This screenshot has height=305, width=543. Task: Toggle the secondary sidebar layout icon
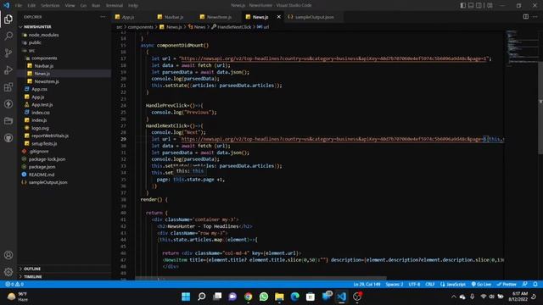pyautogui.click(x=479, y=5)
